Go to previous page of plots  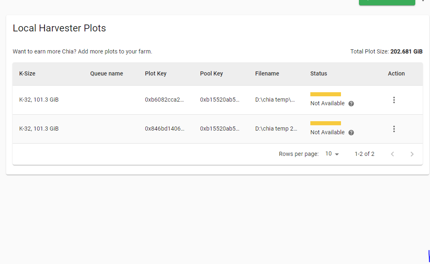(392, 154)
